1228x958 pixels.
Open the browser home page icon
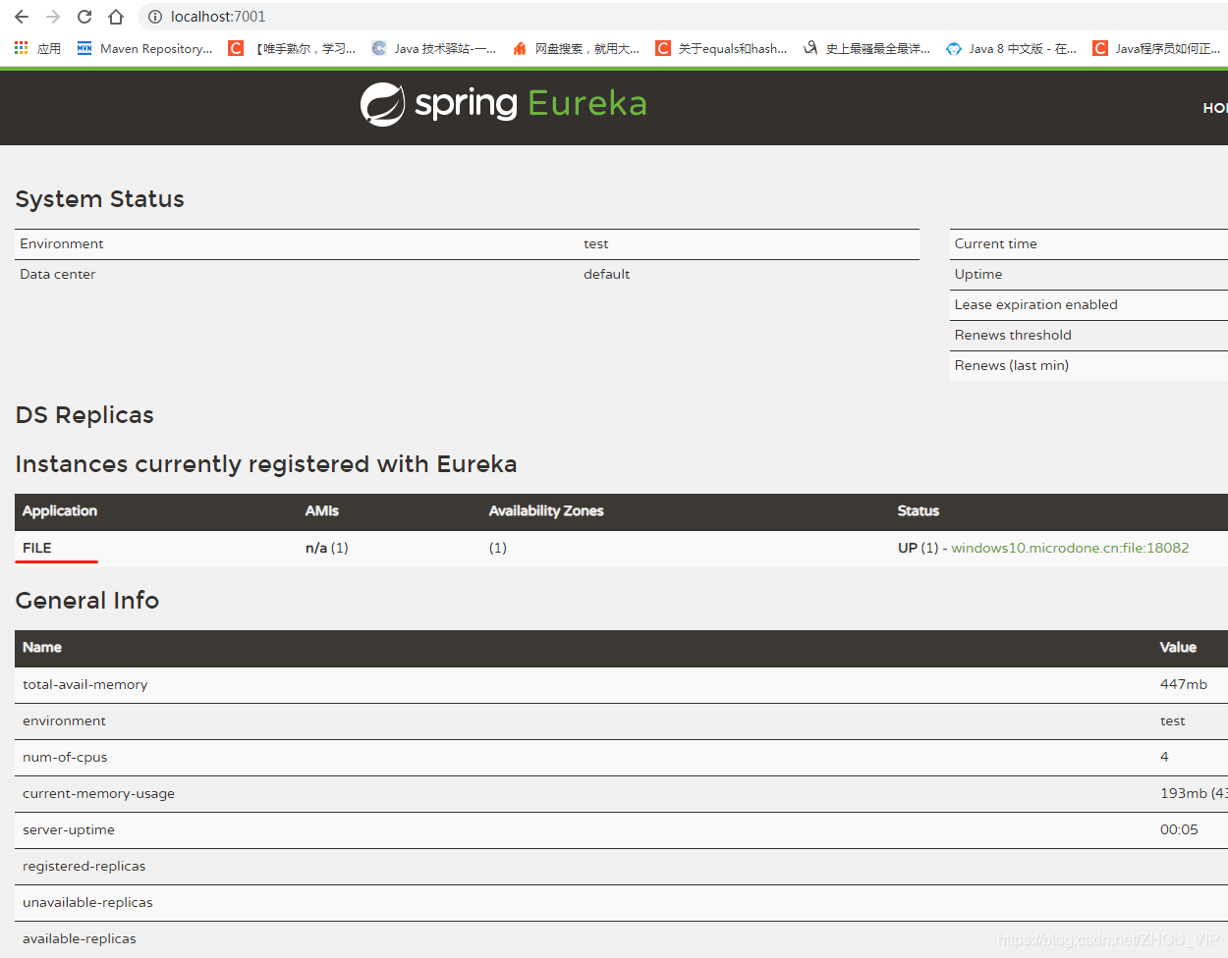tap(116, 17)
